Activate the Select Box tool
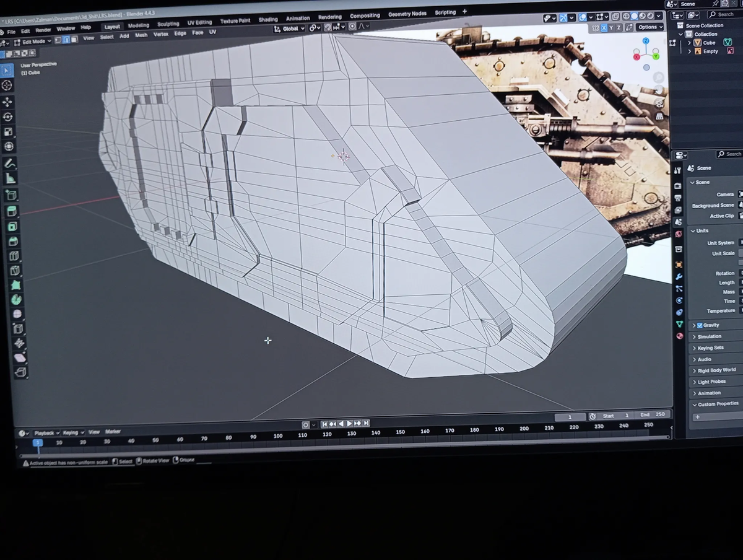The width and height of the screenshot is (743, 560). pos(7,69)
